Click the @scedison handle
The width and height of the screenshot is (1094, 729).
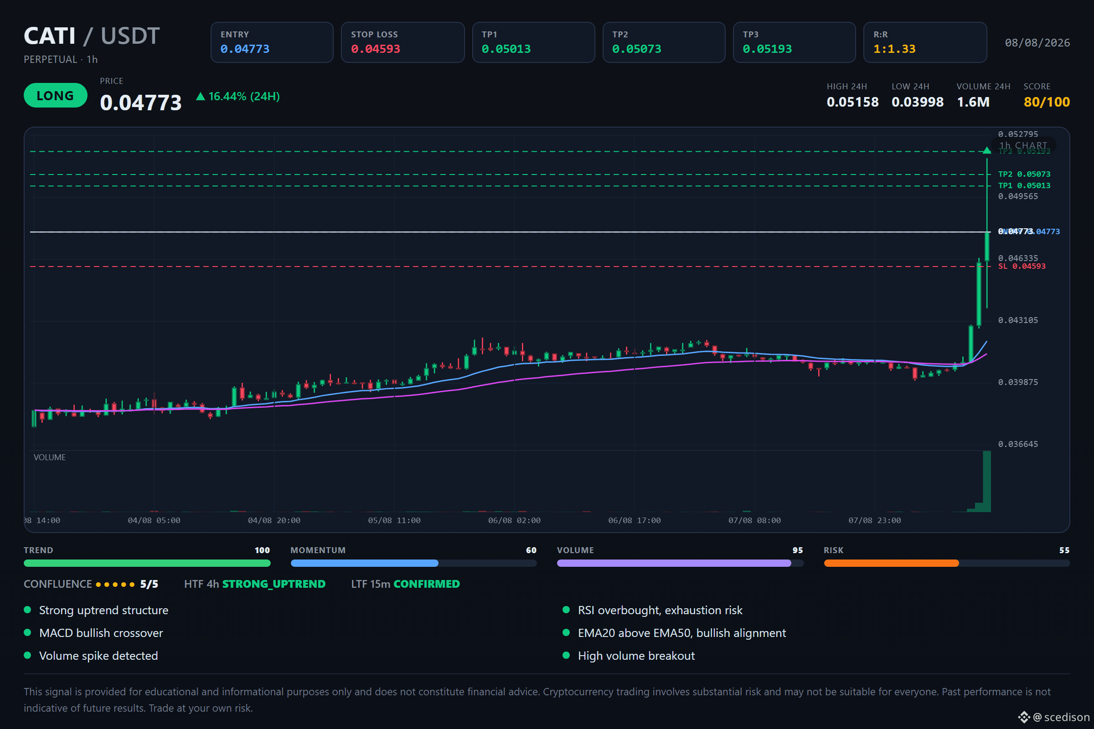click(1062, 717)
